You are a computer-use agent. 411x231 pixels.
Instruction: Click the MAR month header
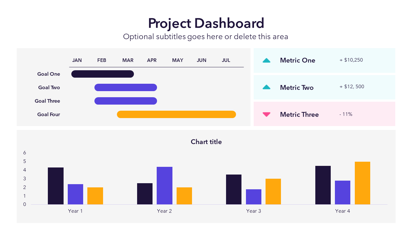click(128, 60)
